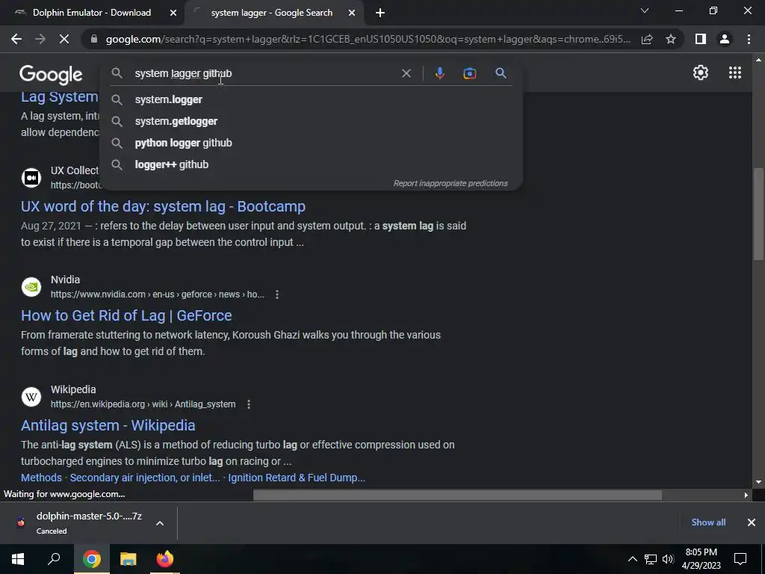This screenshot has width=765, height=574.
Task: Click the UX Collective site favicon
Action: click(31, 178)
